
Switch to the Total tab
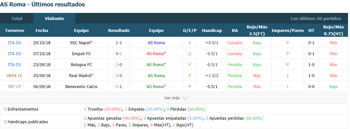pos(17,18)
